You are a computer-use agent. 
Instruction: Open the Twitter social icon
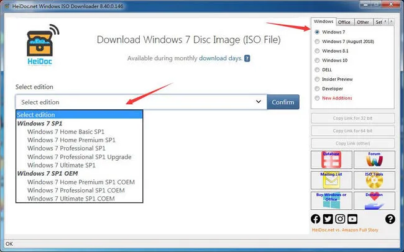pyautogui.click(x=328, y=219)
